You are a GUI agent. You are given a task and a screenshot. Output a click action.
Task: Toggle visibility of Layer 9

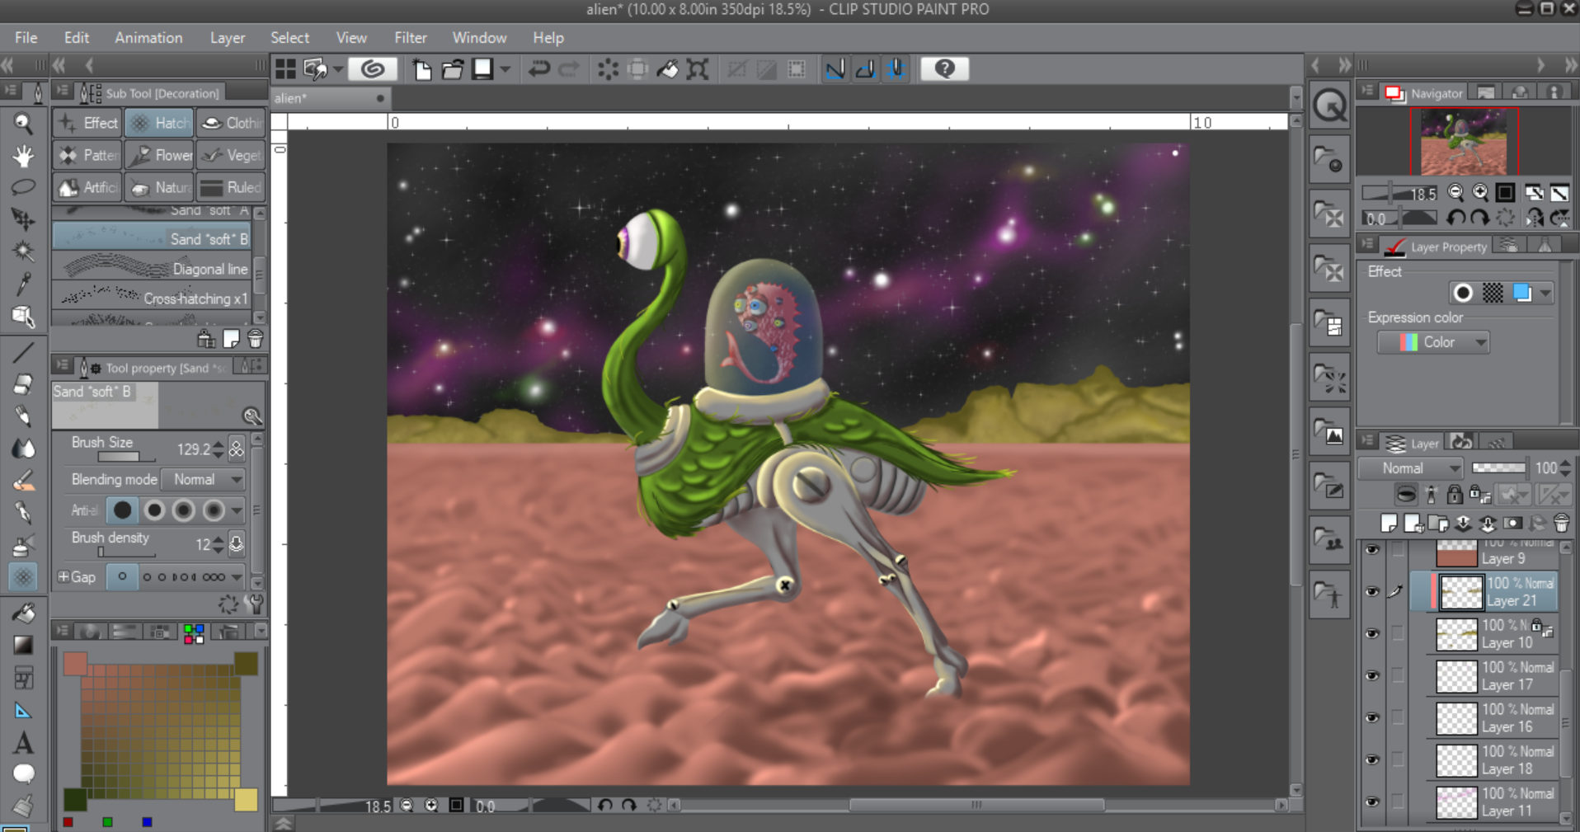[1372, 551]
